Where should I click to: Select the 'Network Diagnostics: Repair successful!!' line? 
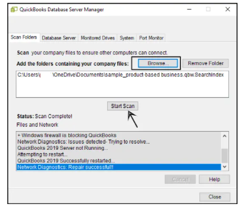(x=118, y=167)
